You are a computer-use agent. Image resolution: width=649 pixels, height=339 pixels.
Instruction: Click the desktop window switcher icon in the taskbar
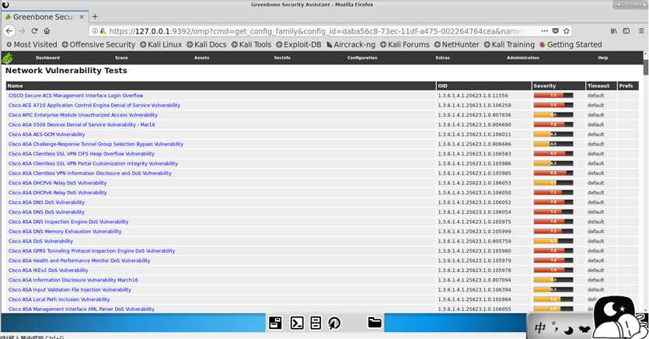click(x=276, y=323)
